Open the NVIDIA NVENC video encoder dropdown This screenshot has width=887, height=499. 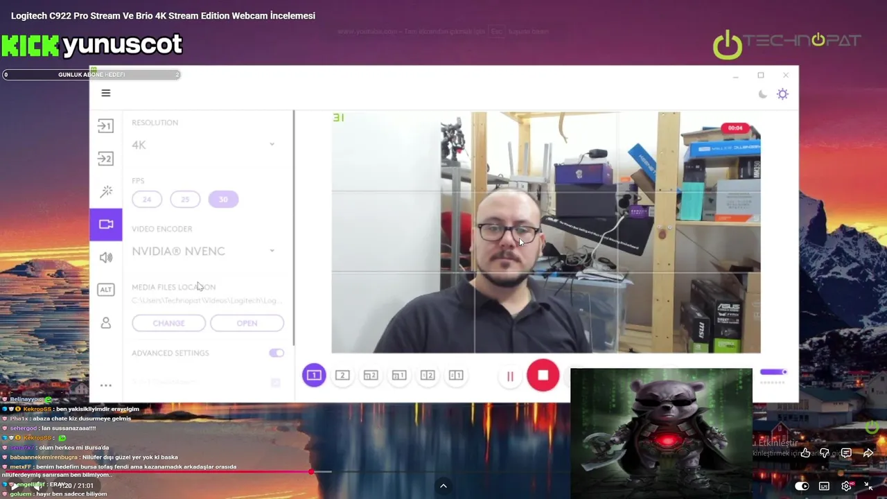(x=204, y=251)
